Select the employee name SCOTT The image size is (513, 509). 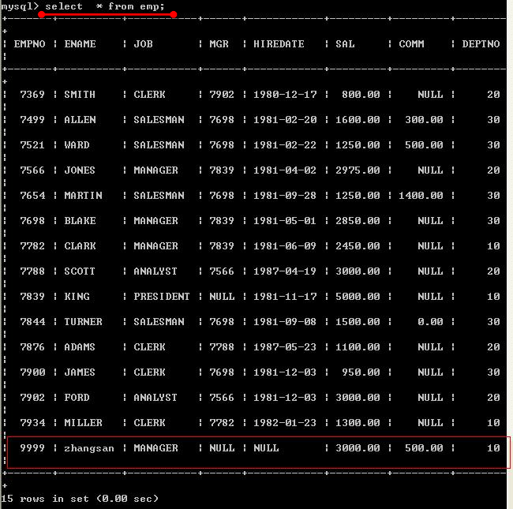[80, 271]
